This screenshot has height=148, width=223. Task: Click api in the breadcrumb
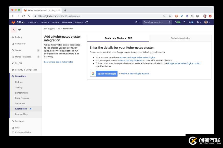59,29
